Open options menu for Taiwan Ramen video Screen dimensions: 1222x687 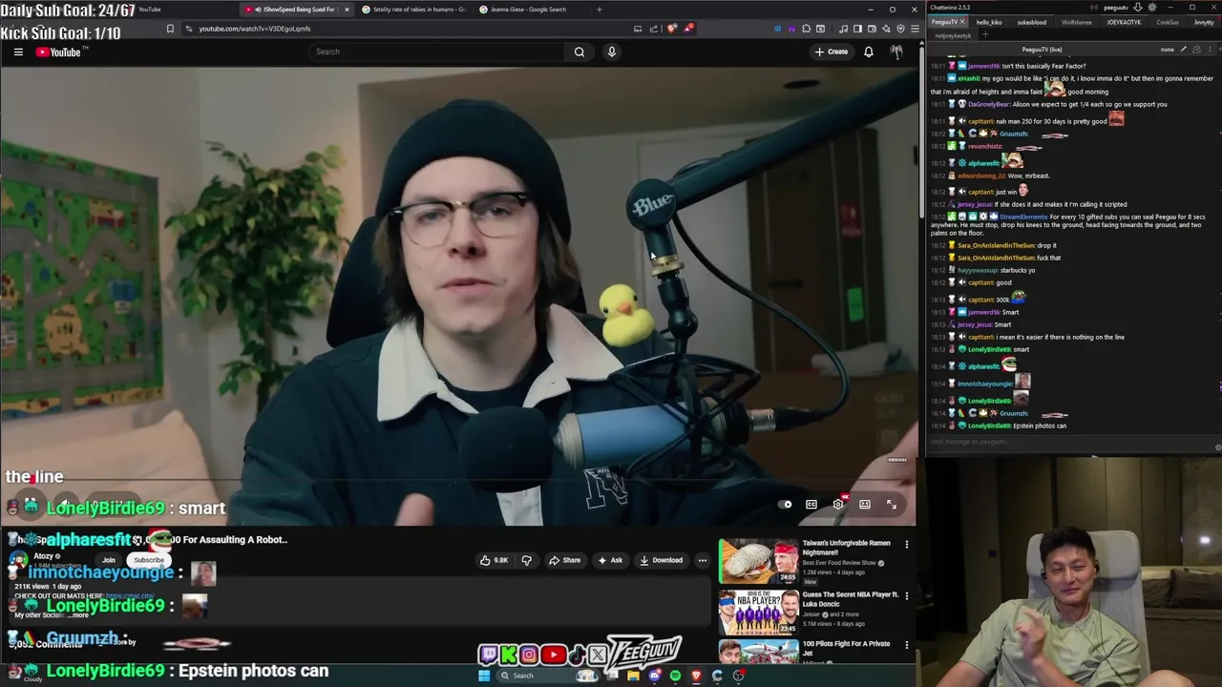click(907, 544)
